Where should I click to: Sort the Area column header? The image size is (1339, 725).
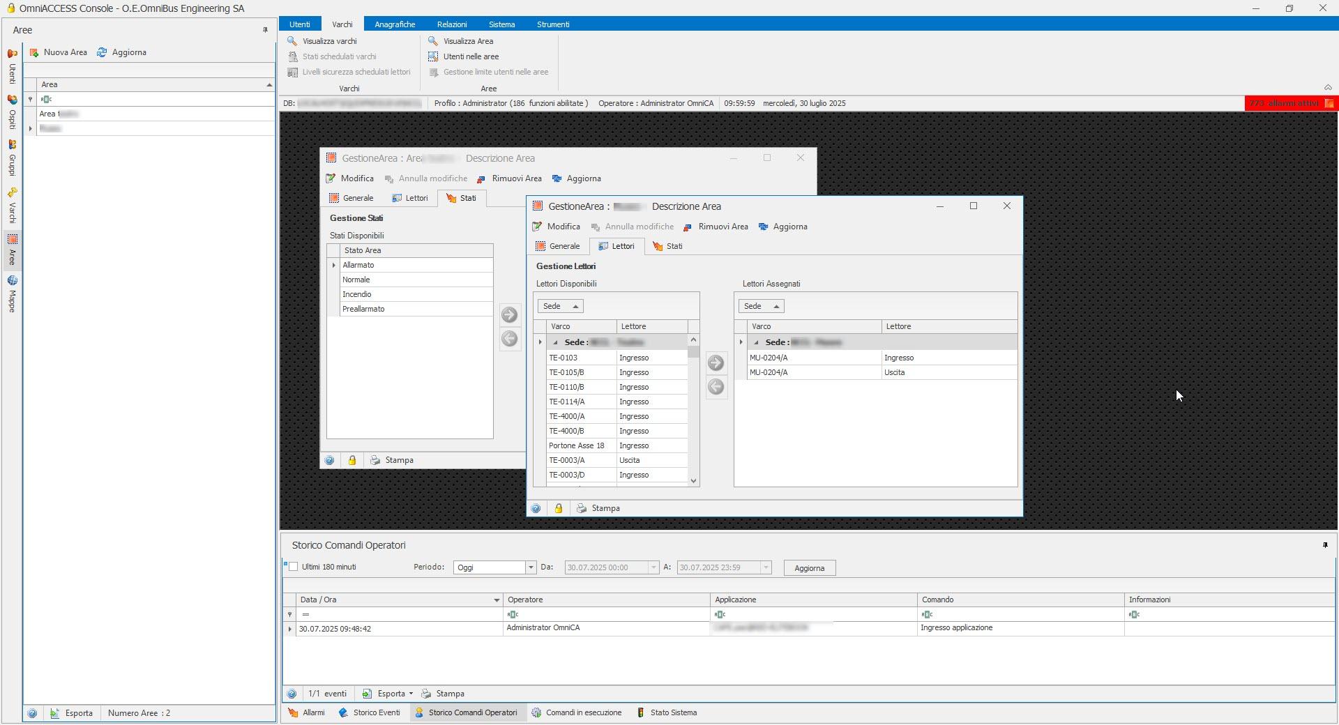[156, 84]
